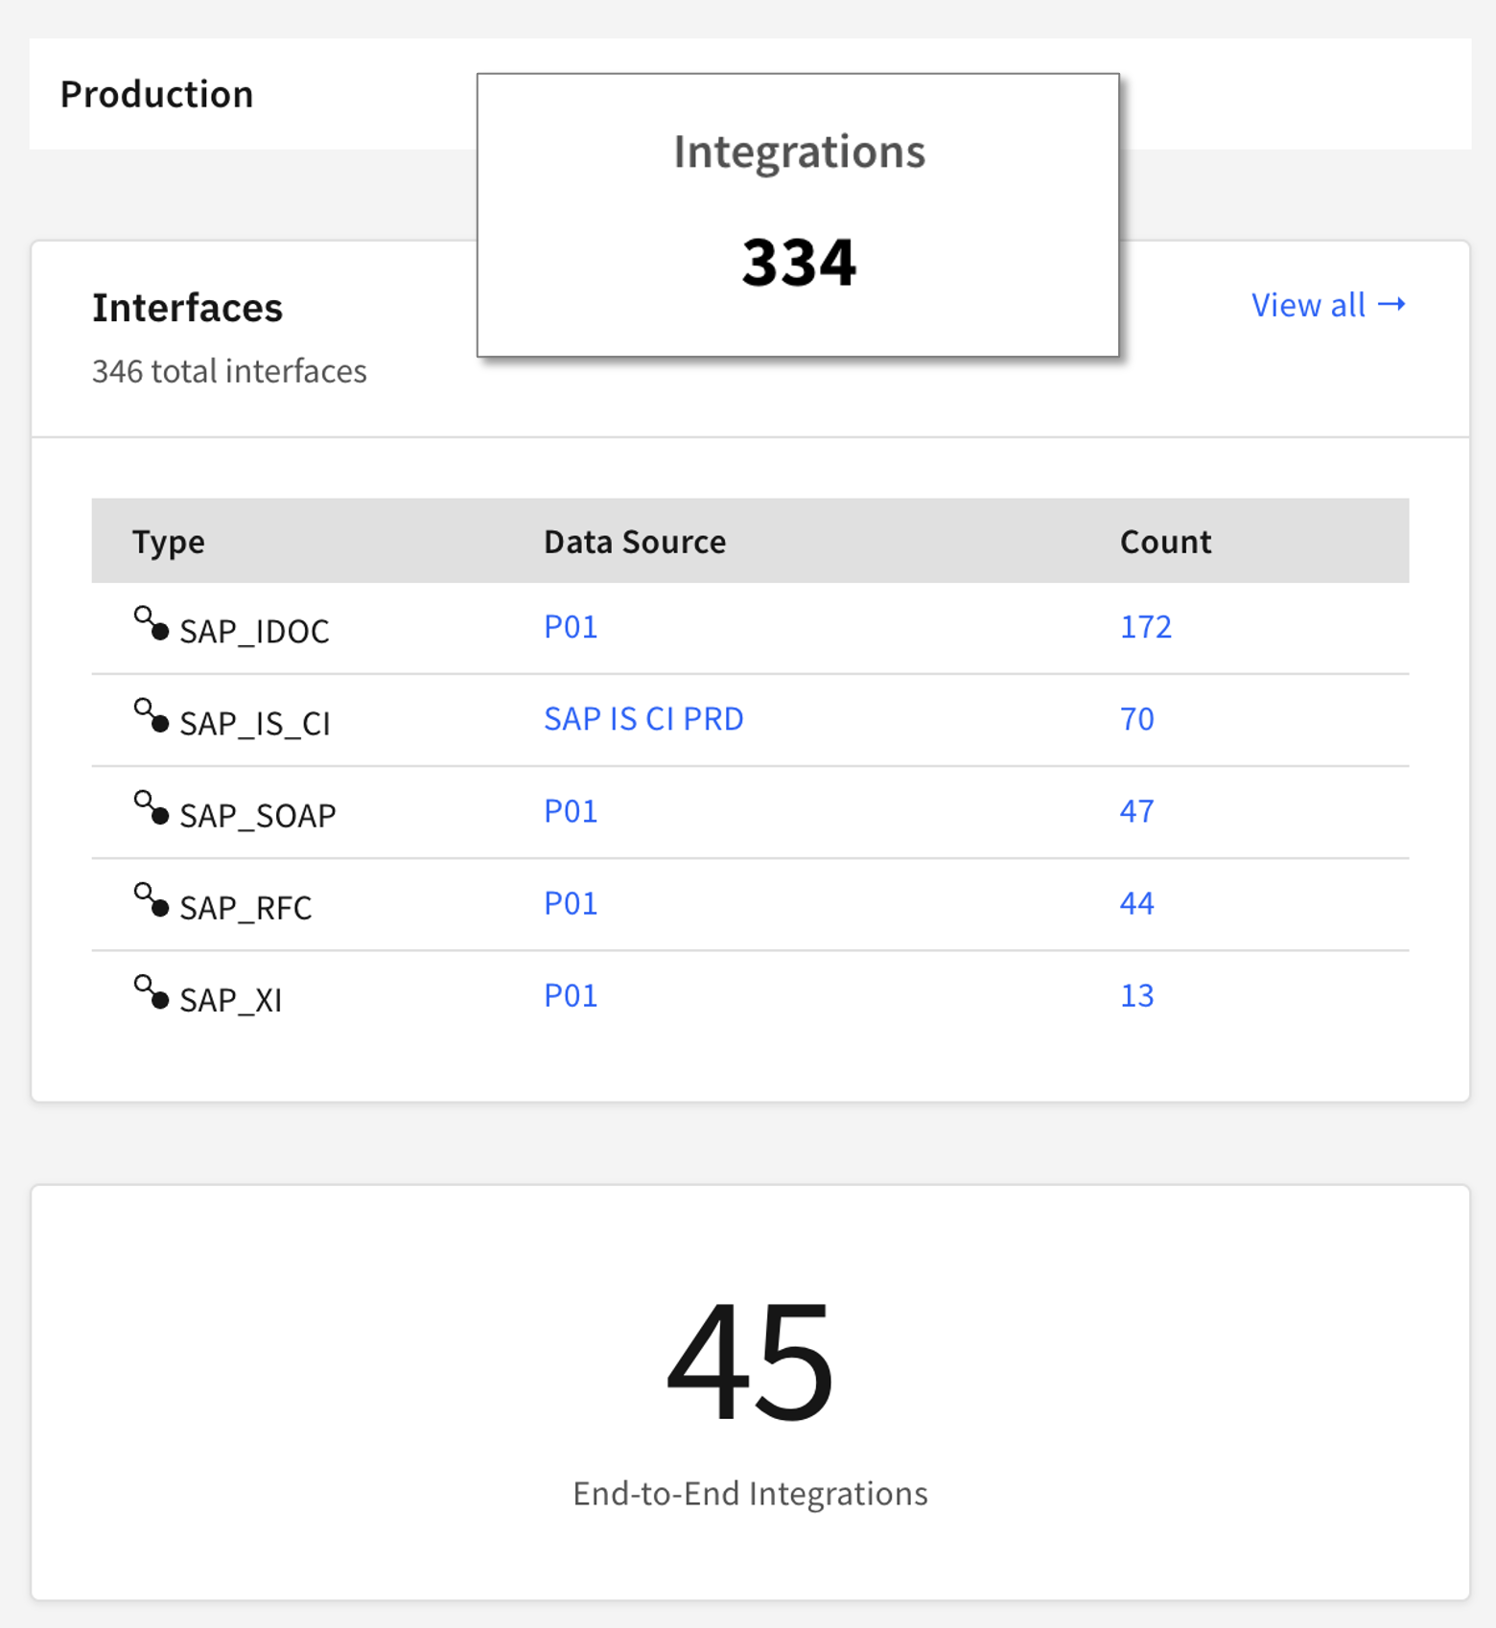Click the SAP_SOAP interface icon
Viewport: 1496px width, 1628px height.
coord(152,808)
